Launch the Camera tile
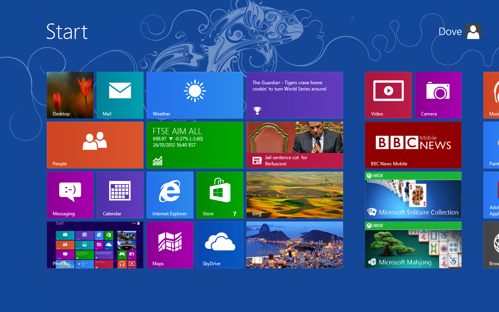The width and height of the screenshot is (499, 312). [x=438, y=95]
